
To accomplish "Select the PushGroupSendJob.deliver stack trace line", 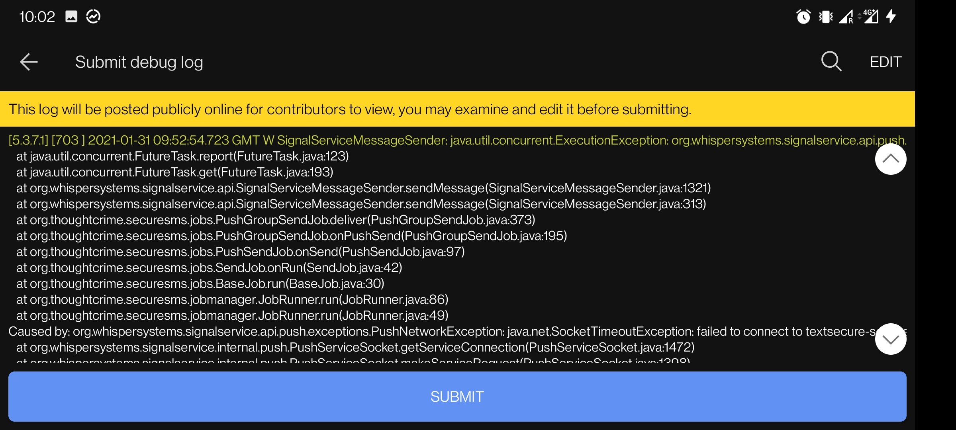I will 276,220.
